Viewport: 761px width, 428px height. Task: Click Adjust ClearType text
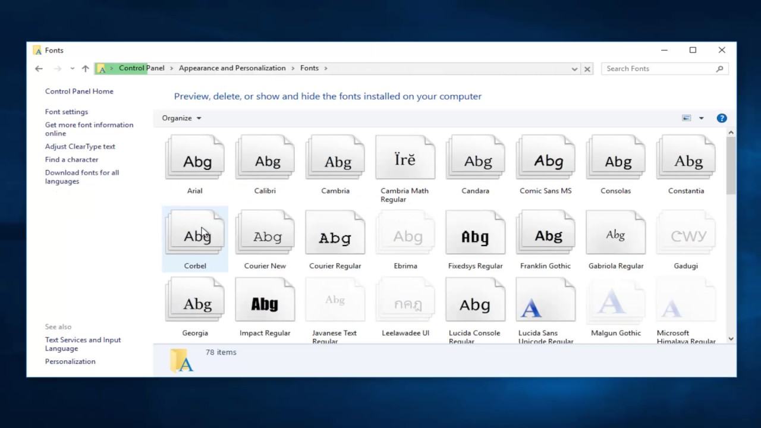coord(80,146)
